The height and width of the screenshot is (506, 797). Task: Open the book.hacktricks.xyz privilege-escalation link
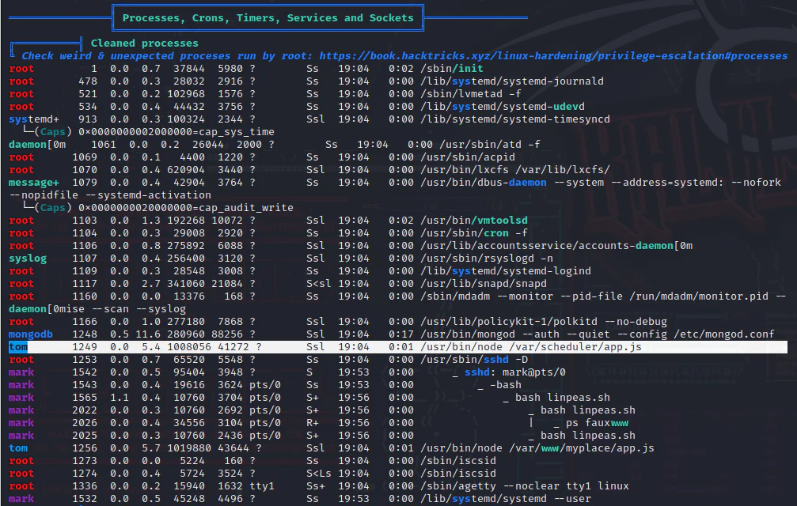[553, 56]
